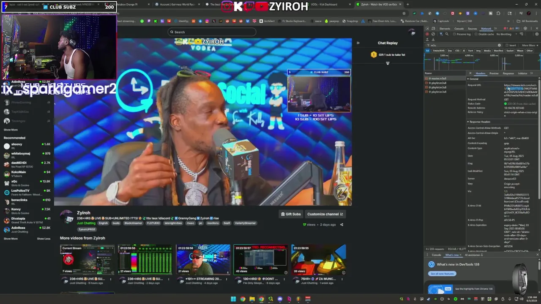The width and height of the screenshot is (541, 304).
Task: Clear the network log using the clear icon
Action: tap(433, 34)
